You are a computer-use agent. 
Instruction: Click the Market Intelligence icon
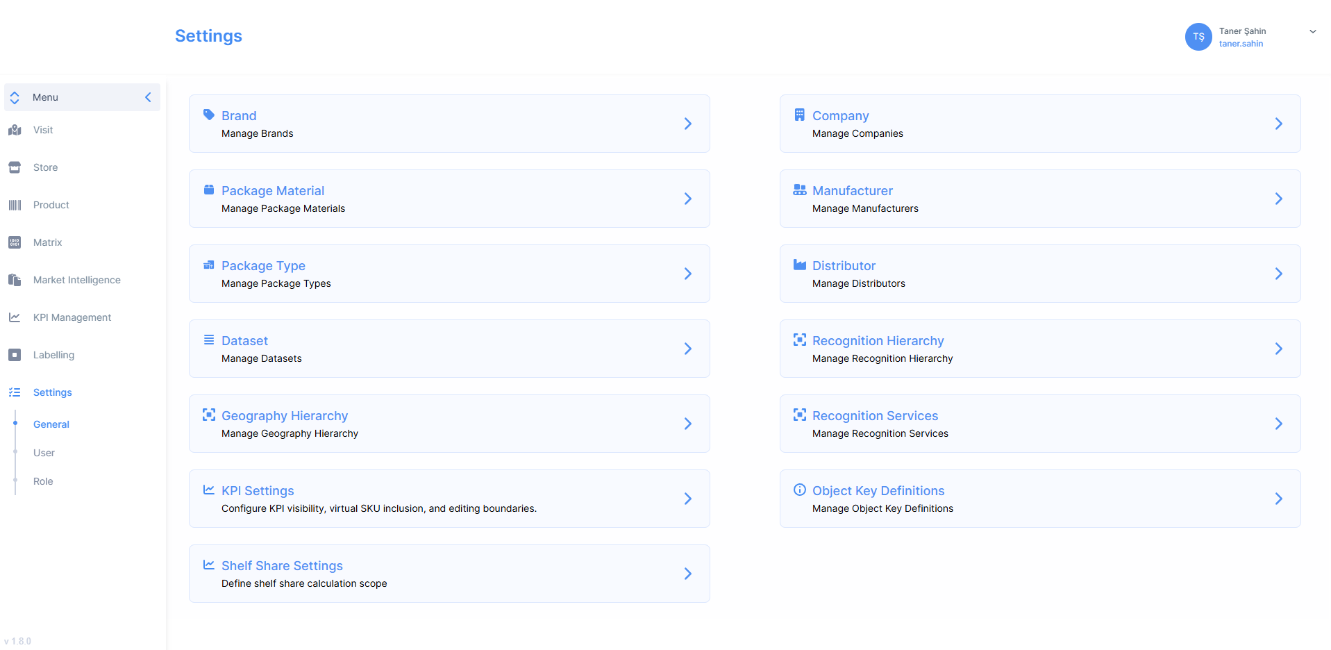(x=15, y=280)
